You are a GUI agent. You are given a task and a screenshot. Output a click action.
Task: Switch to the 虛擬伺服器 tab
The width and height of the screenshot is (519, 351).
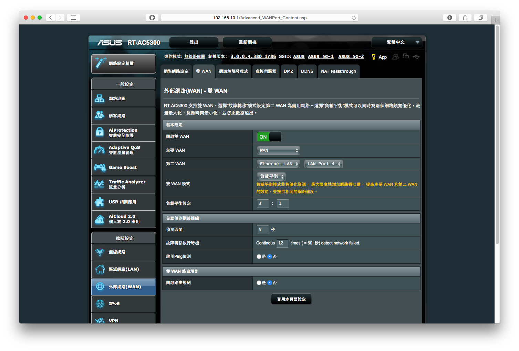266,71
